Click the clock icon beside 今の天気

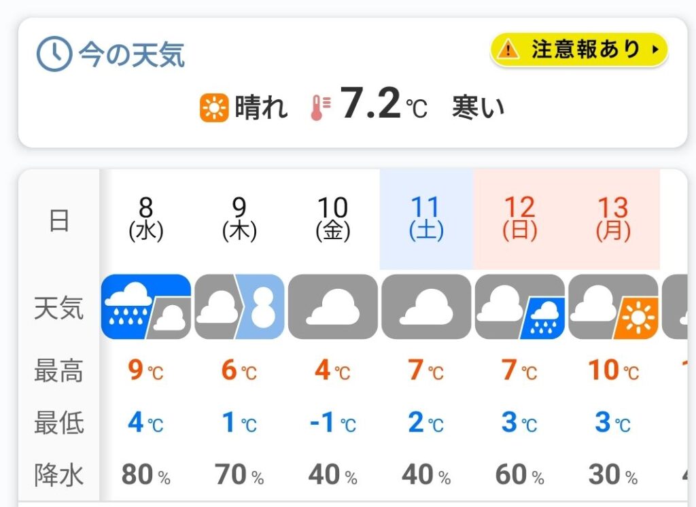click(x=54, y=54)
